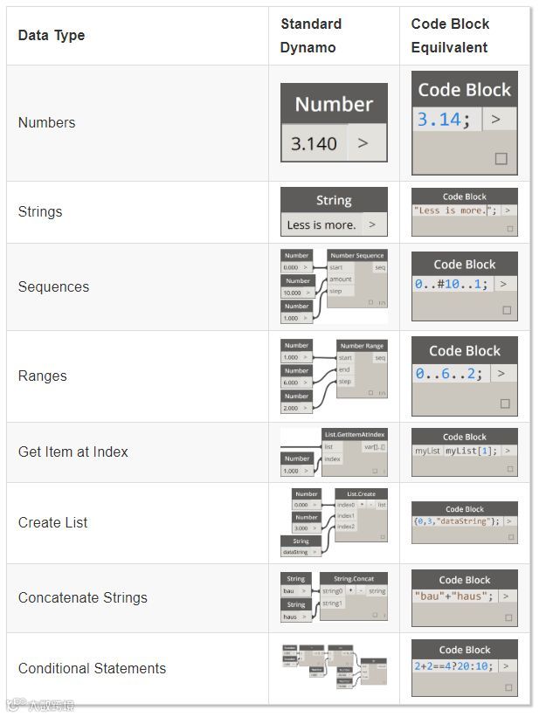The image size is (560, 717).
Task: Click output arrow of Number 3.140 node
Action: (x=363, y=143)
